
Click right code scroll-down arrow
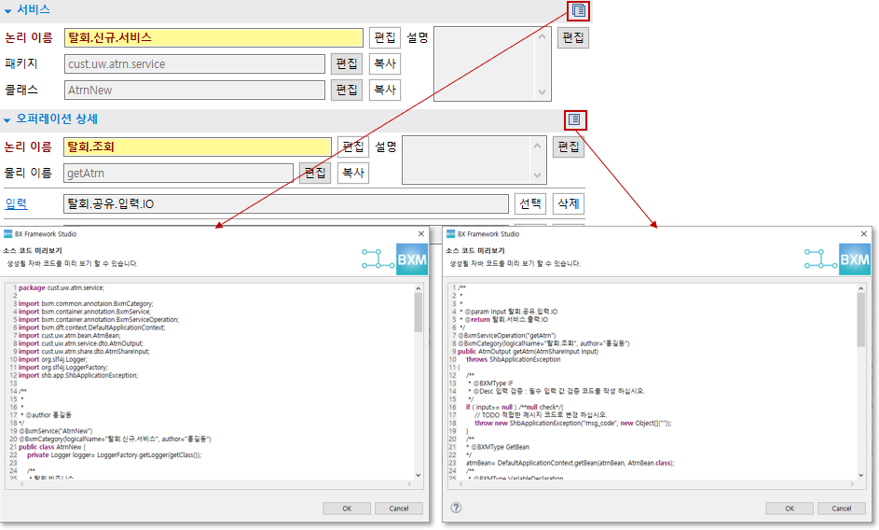pyautogui.click(x=861, y=475)
